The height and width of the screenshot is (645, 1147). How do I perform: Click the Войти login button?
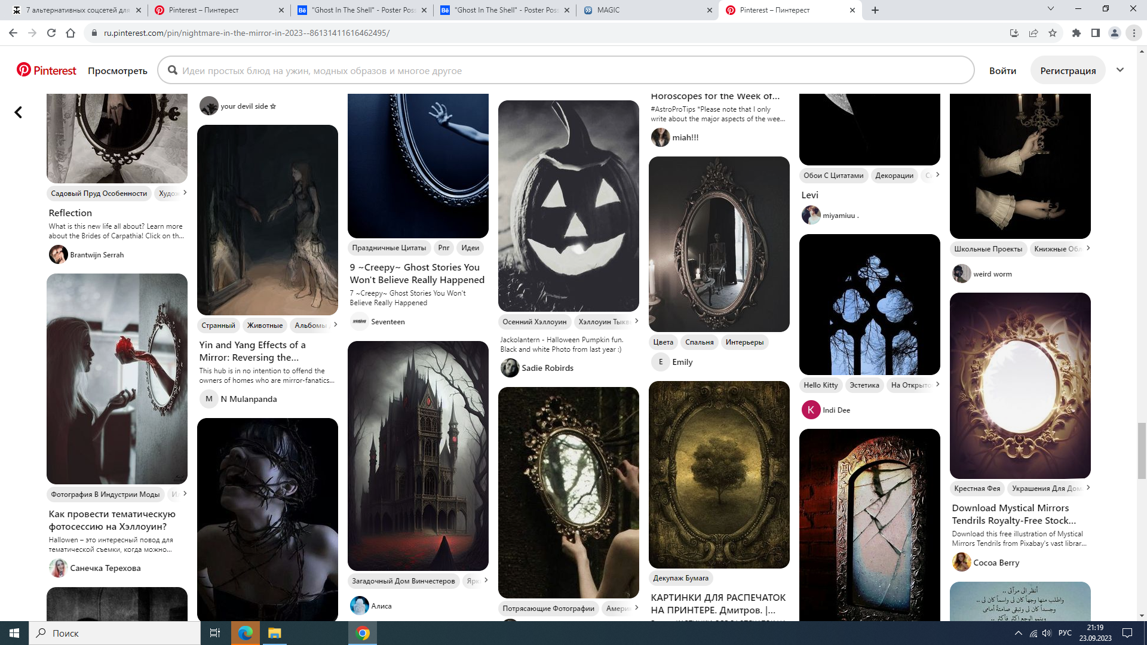[1002, 70]
